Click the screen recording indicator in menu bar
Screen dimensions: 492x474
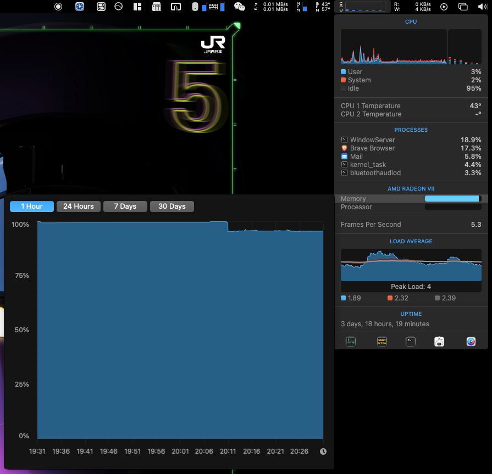tap(58, 7)
